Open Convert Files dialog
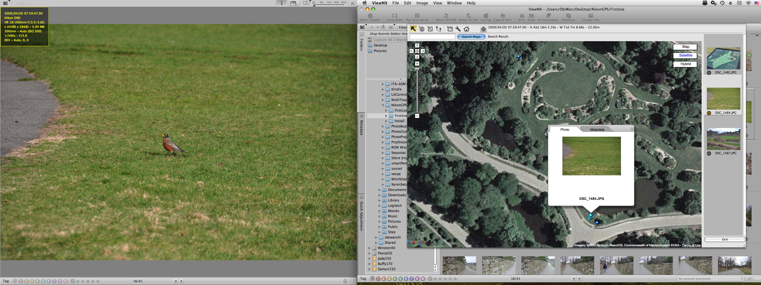The width and height of the screenshot is (761, 285). (591, 17)
